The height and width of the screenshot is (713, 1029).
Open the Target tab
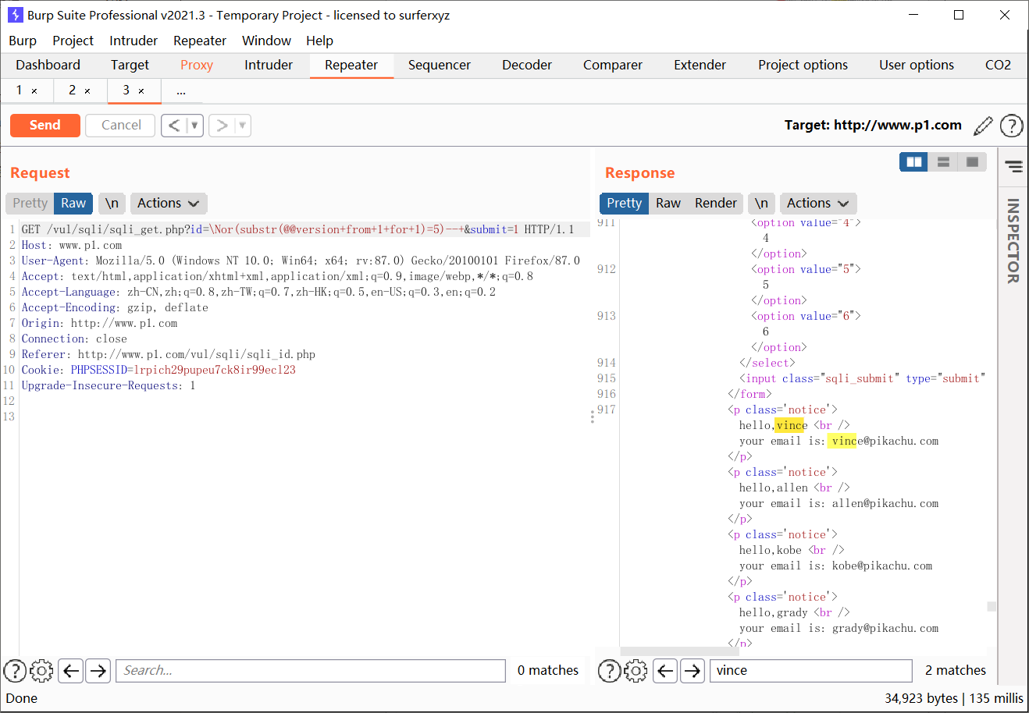130,66
